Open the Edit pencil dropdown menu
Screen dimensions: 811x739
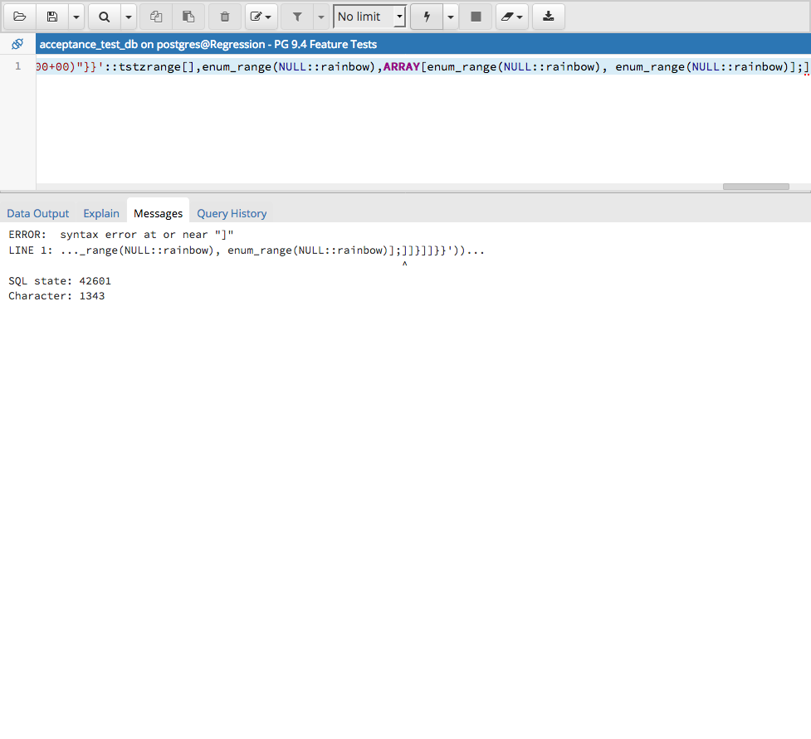tap(261, 17)
